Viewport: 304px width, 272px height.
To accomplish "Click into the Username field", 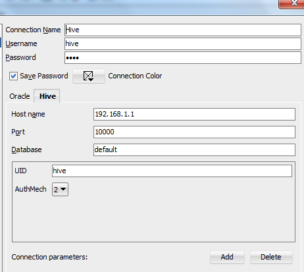I will pyautogui.click(x=183, y=43).
